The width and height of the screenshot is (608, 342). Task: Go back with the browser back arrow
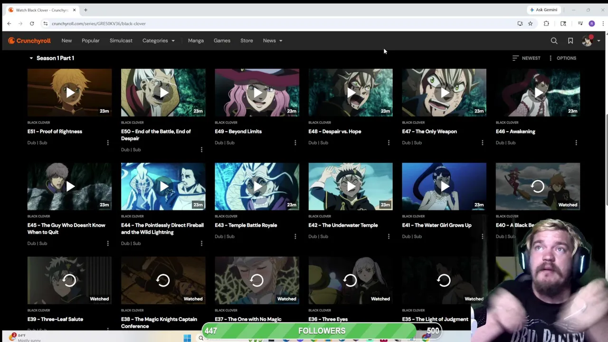[x=9, y=23]
